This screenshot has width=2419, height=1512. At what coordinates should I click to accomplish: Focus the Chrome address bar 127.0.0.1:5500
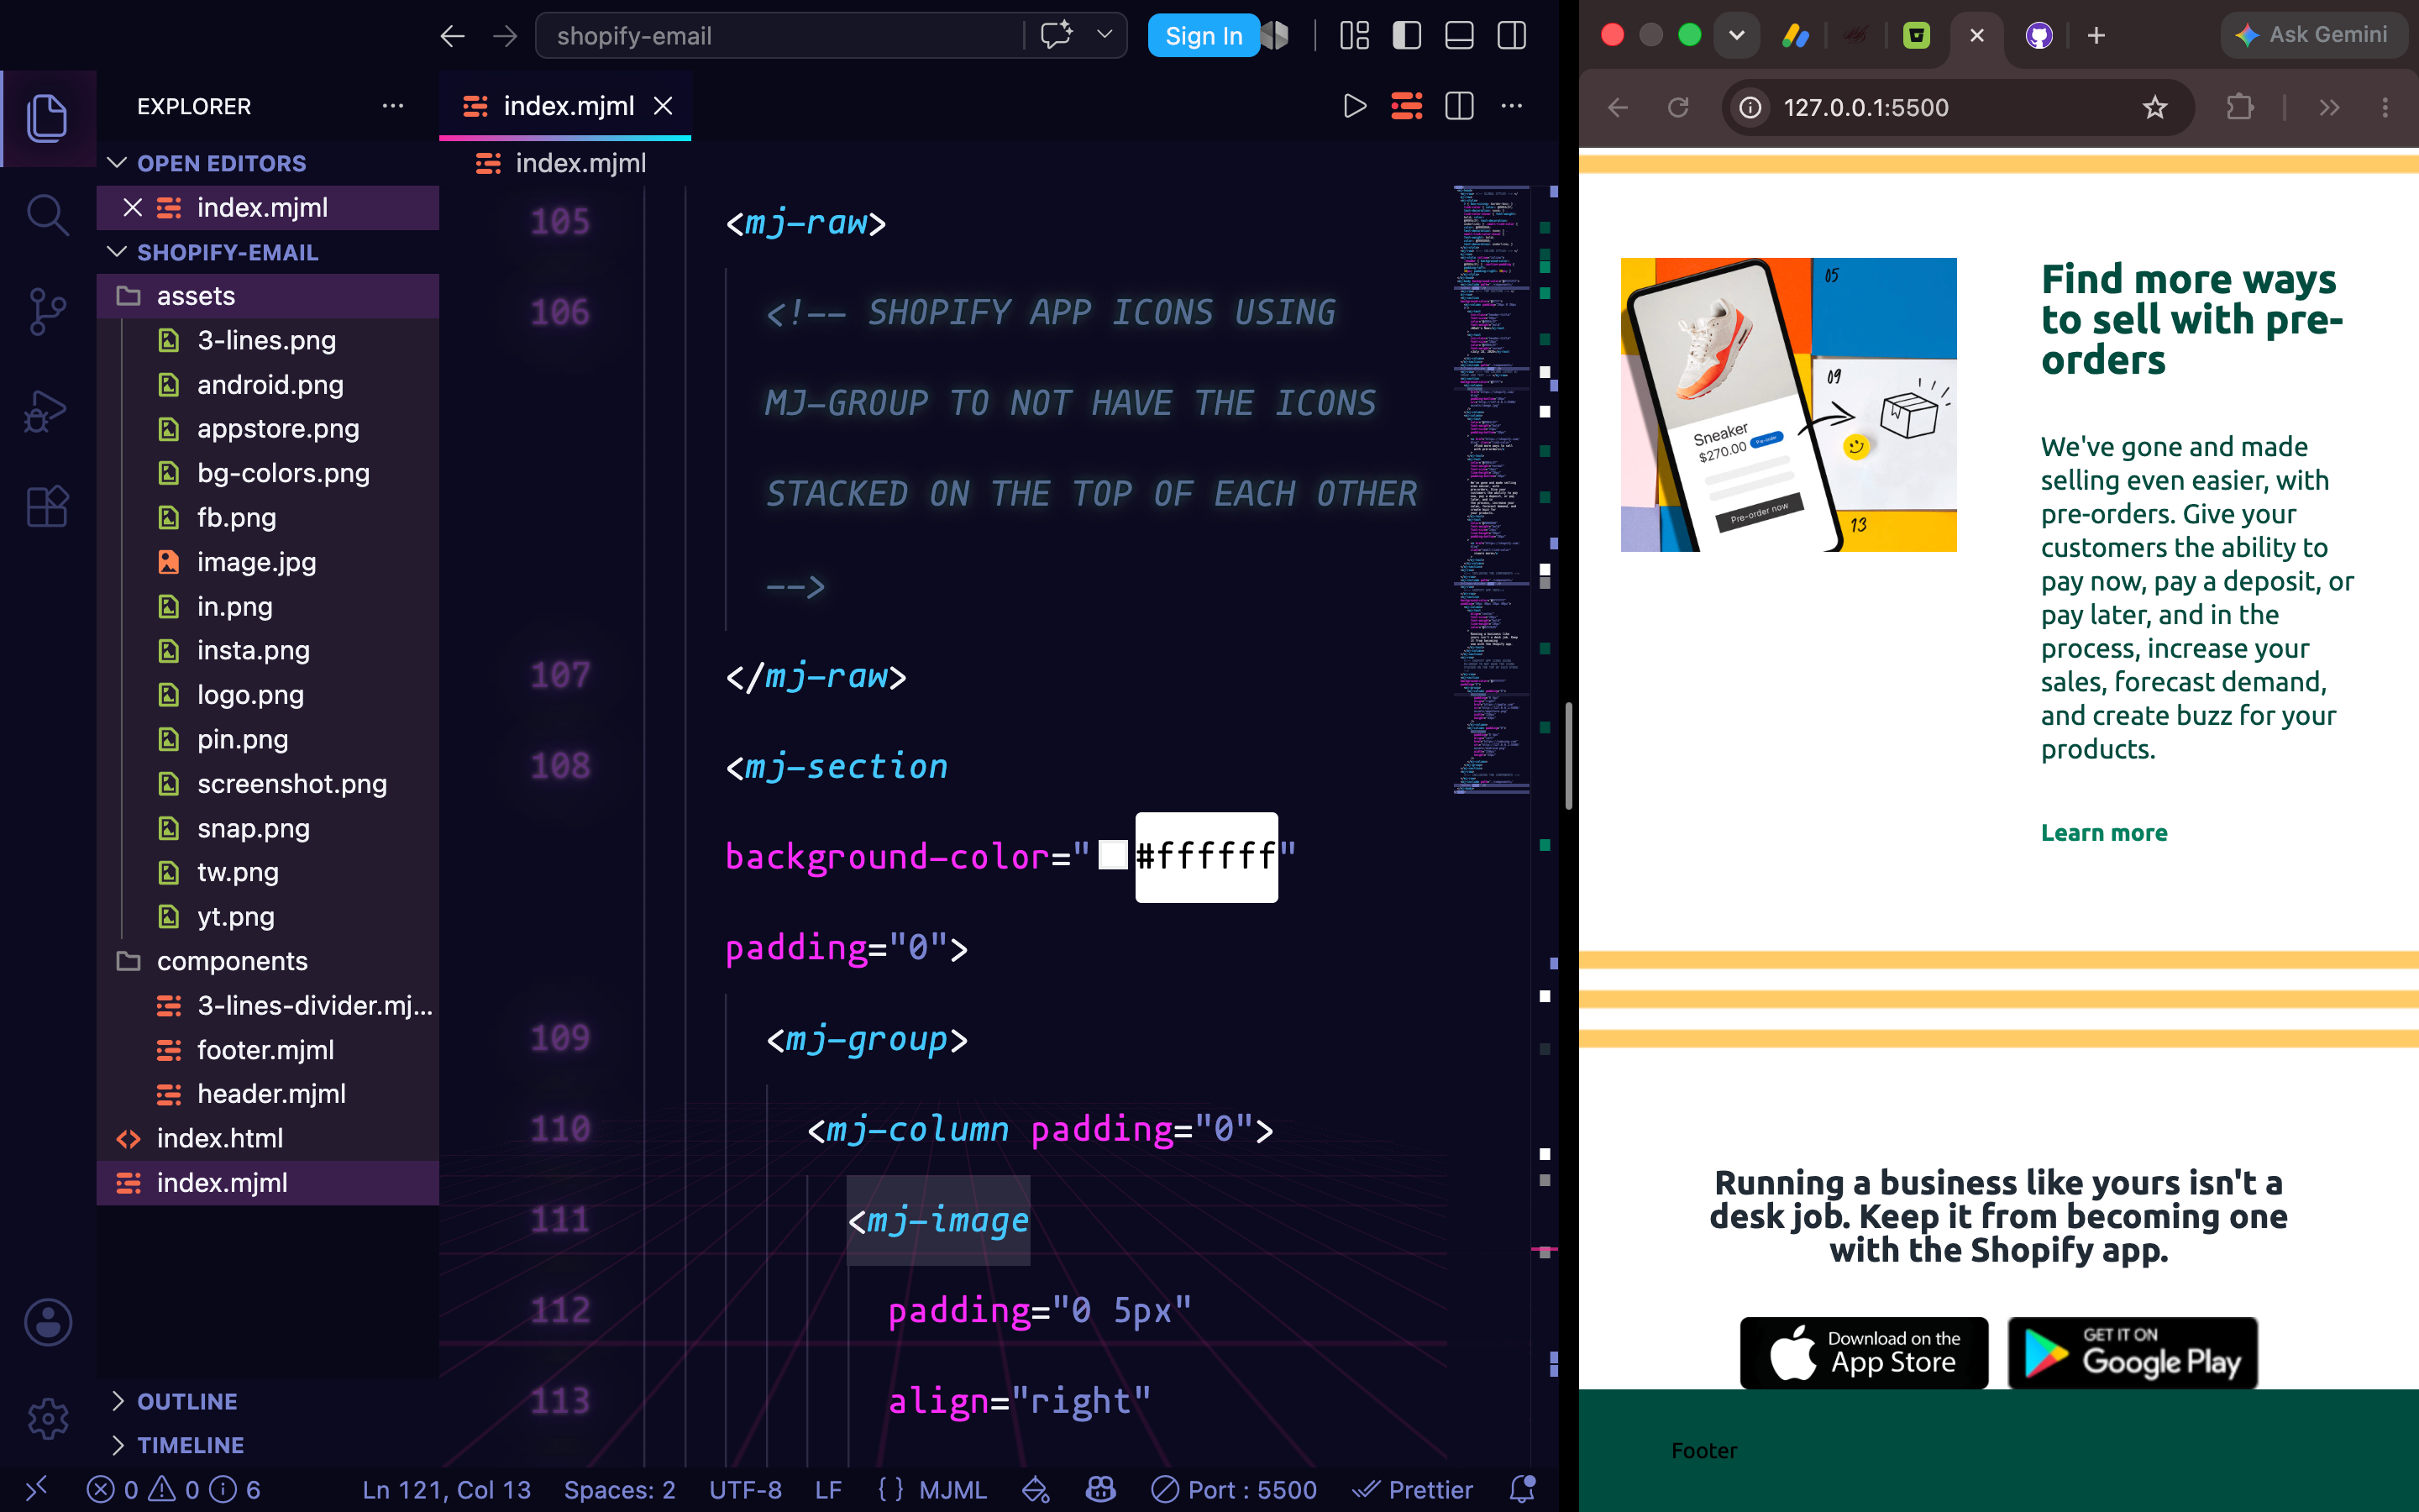pyautogui.click(x=1957, y=107)
